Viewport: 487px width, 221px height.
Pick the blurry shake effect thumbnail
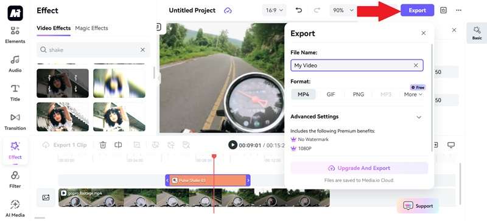click(x=119, y=83)
